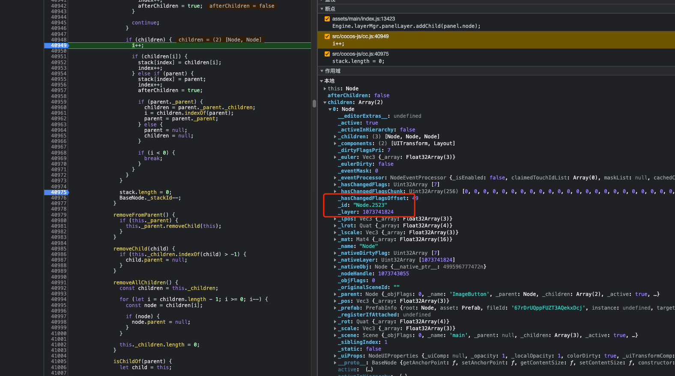Uncheck the cc.js:40949 breakpoint
The height and width of the screenshot is (376, 675).
(x=327, y=36)
